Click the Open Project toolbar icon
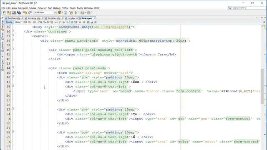Viewport: 267px width, 150px height. (14, 12)
